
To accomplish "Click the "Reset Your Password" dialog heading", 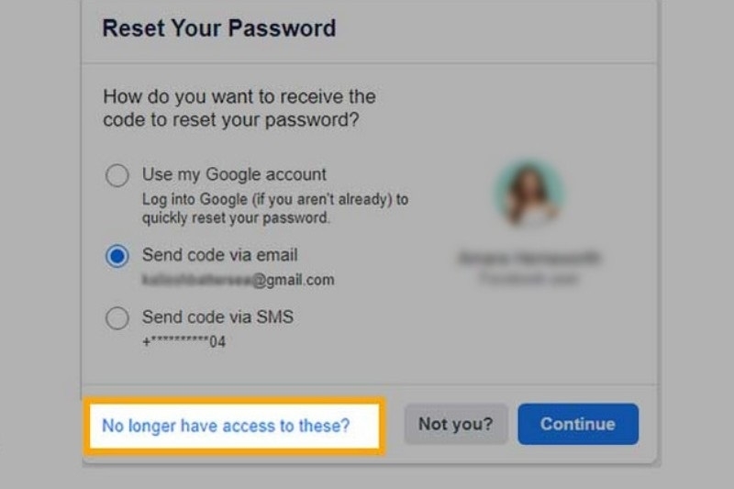I will pyautogui.click(x=218, y=28).
